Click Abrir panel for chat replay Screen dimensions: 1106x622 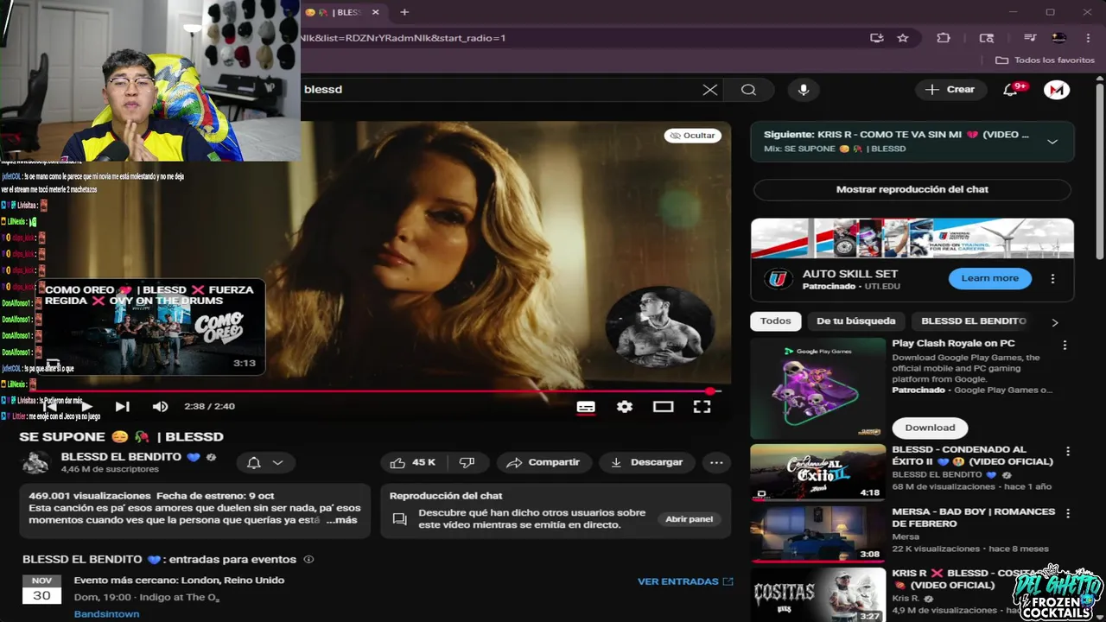pos(690,519)
